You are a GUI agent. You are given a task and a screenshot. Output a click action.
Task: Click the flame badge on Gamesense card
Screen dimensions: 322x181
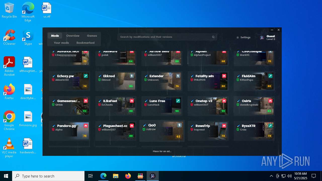tap(86, 101)
